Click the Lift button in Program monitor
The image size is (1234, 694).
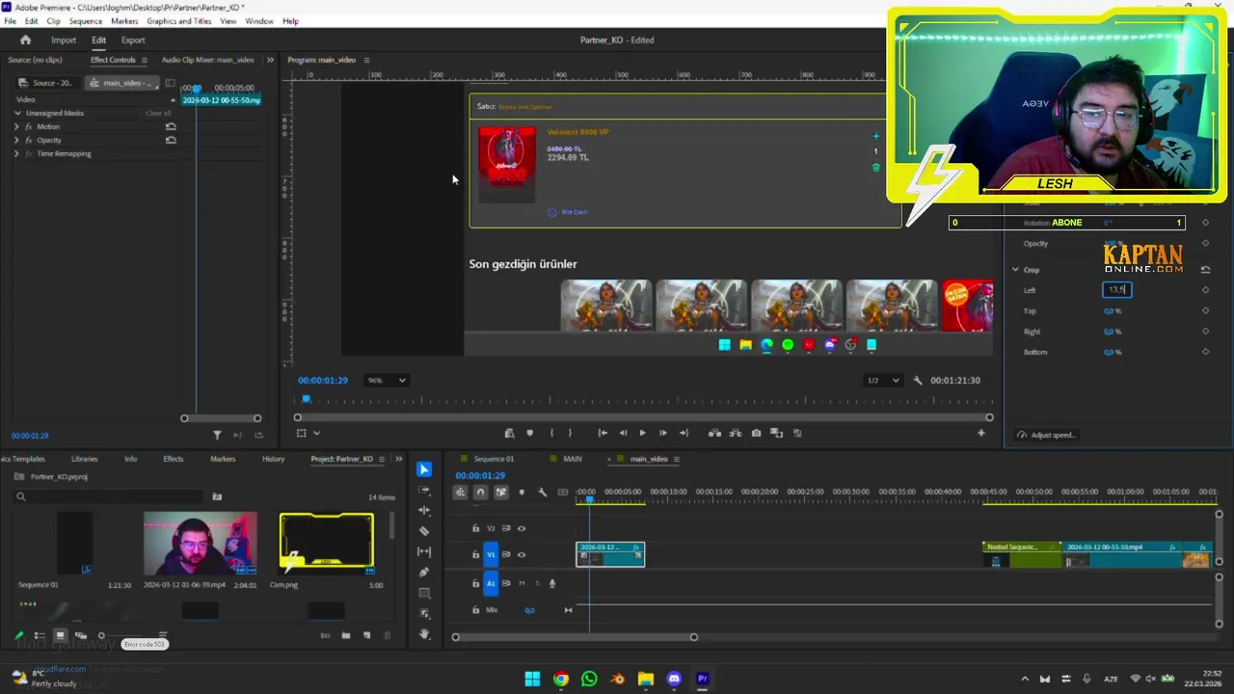[x=714, y=433]
